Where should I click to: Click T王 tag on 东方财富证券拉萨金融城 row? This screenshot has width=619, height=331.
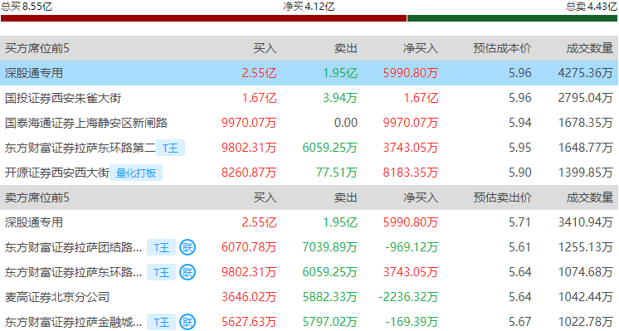(161, 322)
